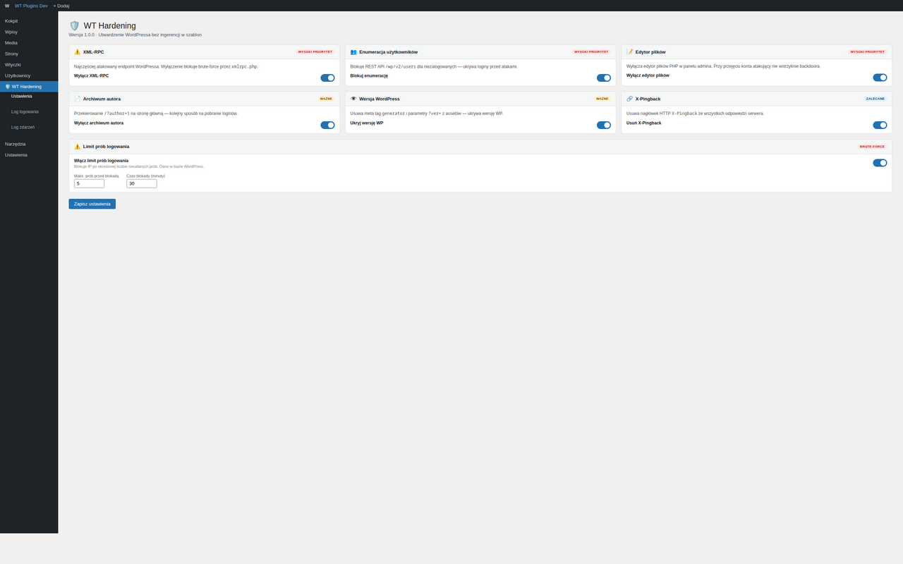The width and height of the screenshot is (903, 564).
Task: Click WYSOKI PRIORYTET badge on Enumeracja użytkowników card
Action: coord(591,51)
